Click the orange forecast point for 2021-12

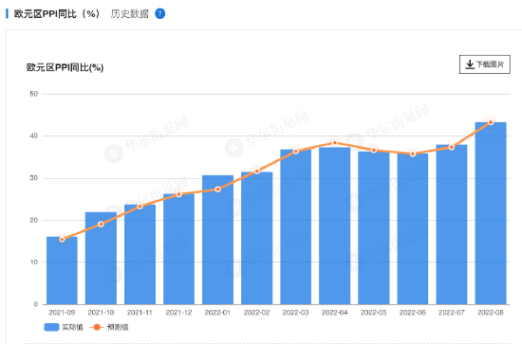[178, 194]
